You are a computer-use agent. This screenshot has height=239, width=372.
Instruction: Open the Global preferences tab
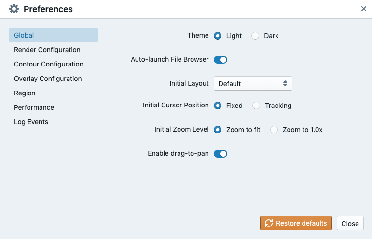(x=53, y=35)
